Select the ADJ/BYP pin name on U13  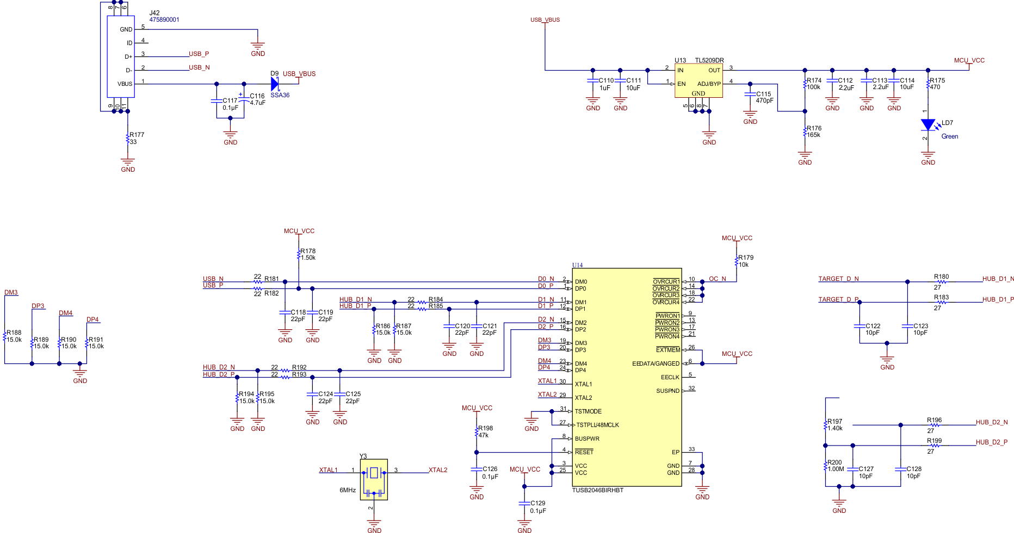(709, 84)
